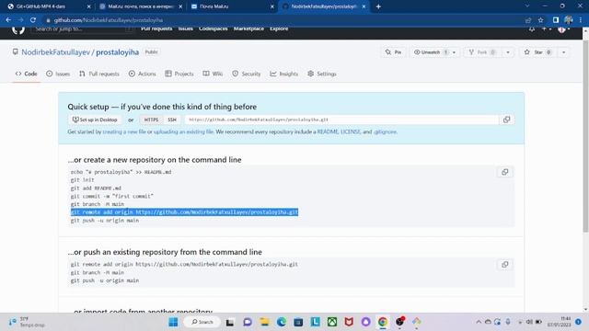Image resolution: width=589 pixels, height=331 pixels.
Task: Open the prostaloyiha repository name link
Action: pyautogui.click(x=117, y=52)
